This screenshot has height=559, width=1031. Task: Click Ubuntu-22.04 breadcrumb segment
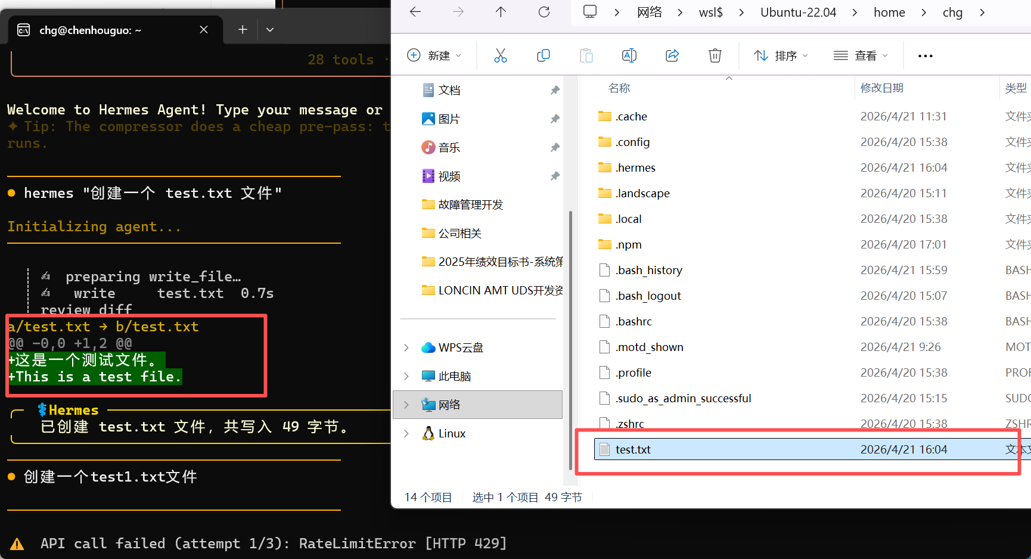(x=798, y=13)
